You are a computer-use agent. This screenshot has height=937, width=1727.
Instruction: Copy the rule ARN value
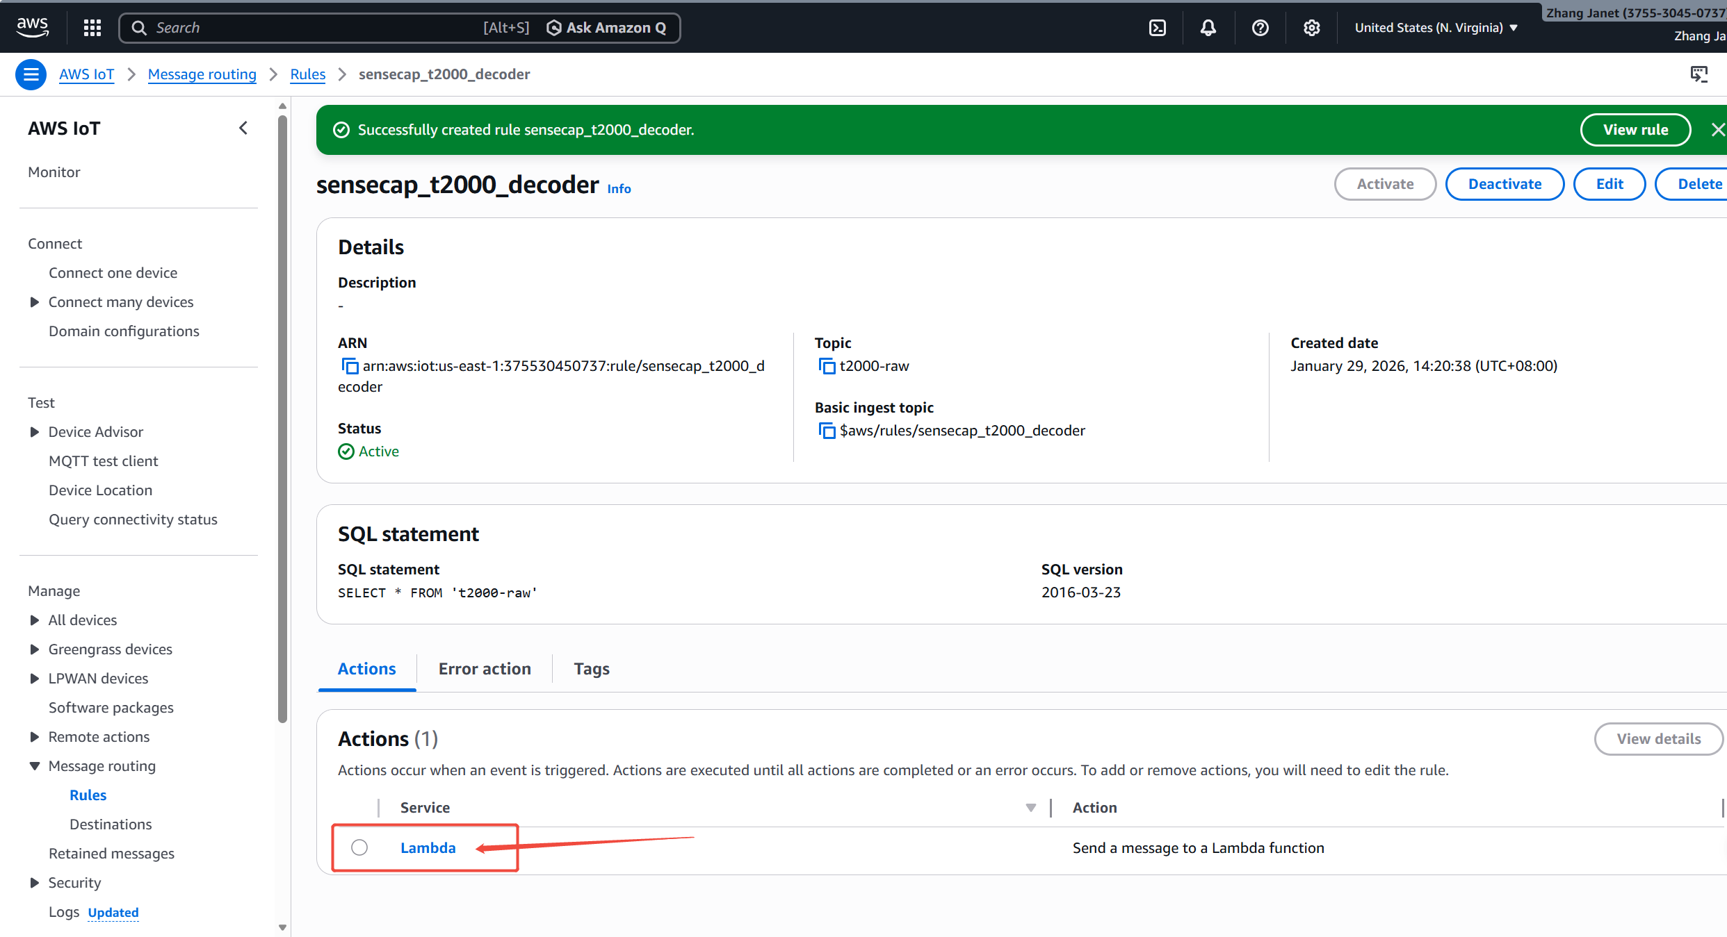click(349, 366)
